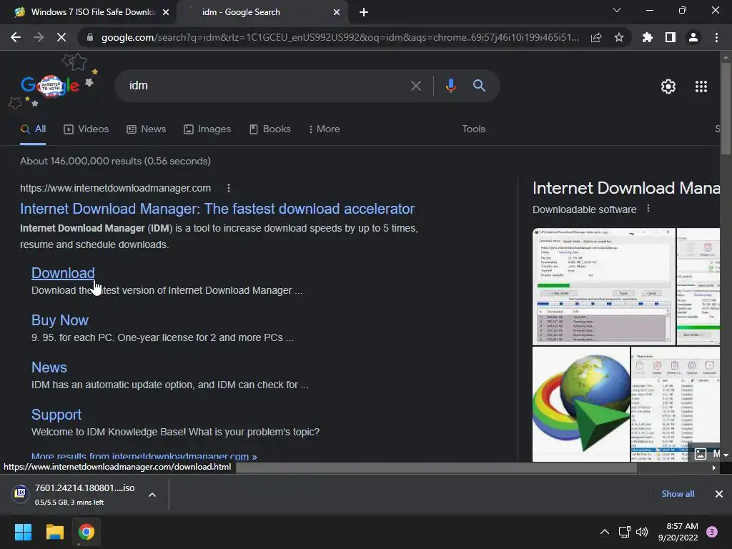Bookmark this page with the star icon
The width and height of the screenshot is (732, 549).
pyautogui.click(x=619, y=37)
